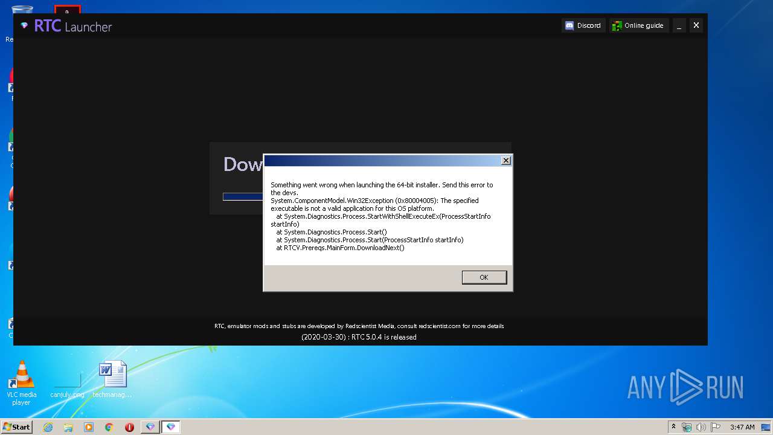Open techmanag Word document on desktop

[x=112, y=379]
